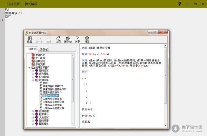Click the help content scroll-down arrow
The height and width of the screenshot is (136, 207).
pyautogui.click(x=165, y=126)
